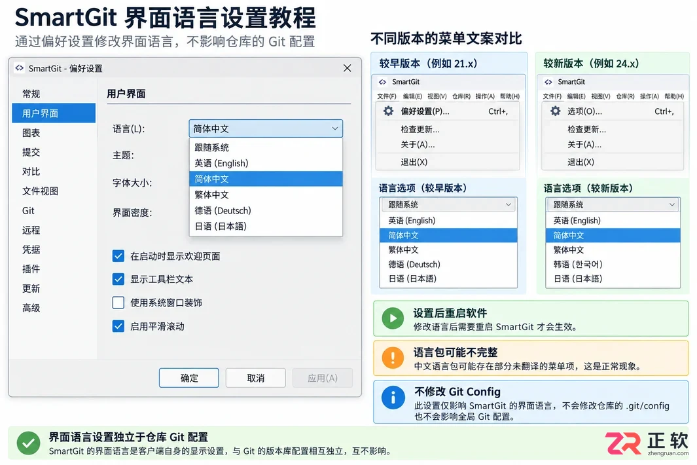Enable 使用系统窗口装饰 checkbox
The height and width of the screenshot is (465, 697).
pos(118,303)
